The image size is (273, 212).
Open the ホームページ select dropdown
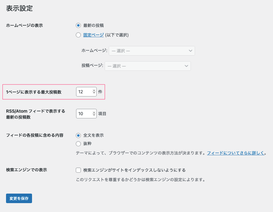[x=152, y=51]
